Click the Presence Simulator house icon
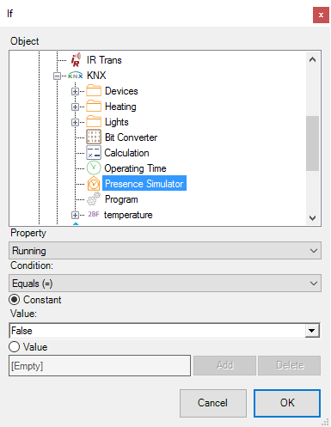Viewport: 331px width, 427px height. [94, 184]
